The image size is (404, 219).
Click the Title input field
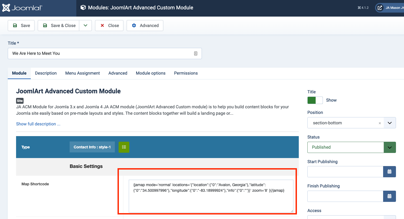105,53
